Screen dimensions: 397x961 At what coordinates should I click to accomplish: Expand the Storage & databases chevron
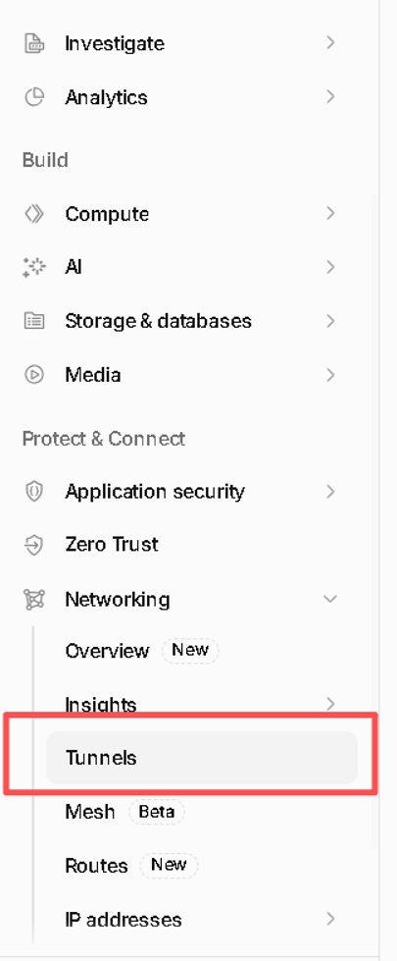tap(330, 321)
